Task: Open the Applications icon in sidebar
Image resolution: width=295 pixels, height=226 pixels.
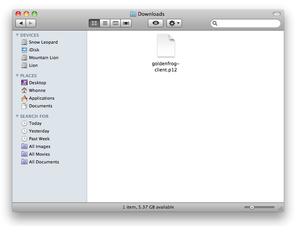Action: point(24,98)
